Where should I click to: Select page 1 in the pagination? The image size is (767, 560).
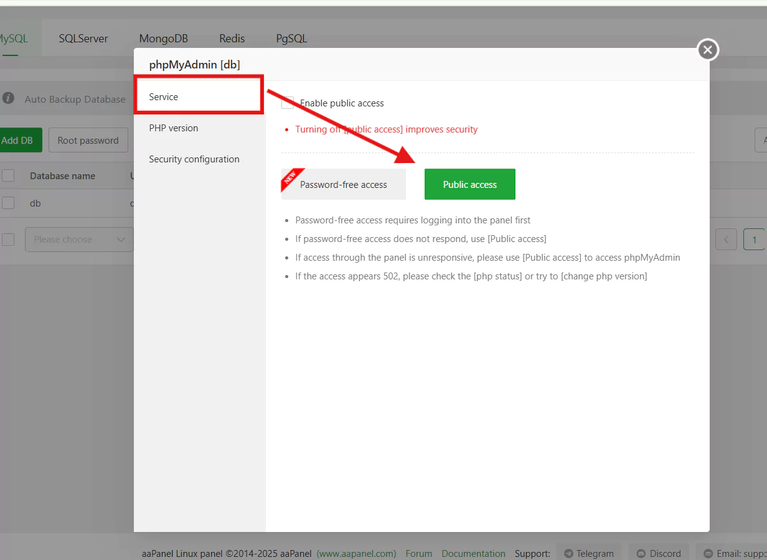755,240
